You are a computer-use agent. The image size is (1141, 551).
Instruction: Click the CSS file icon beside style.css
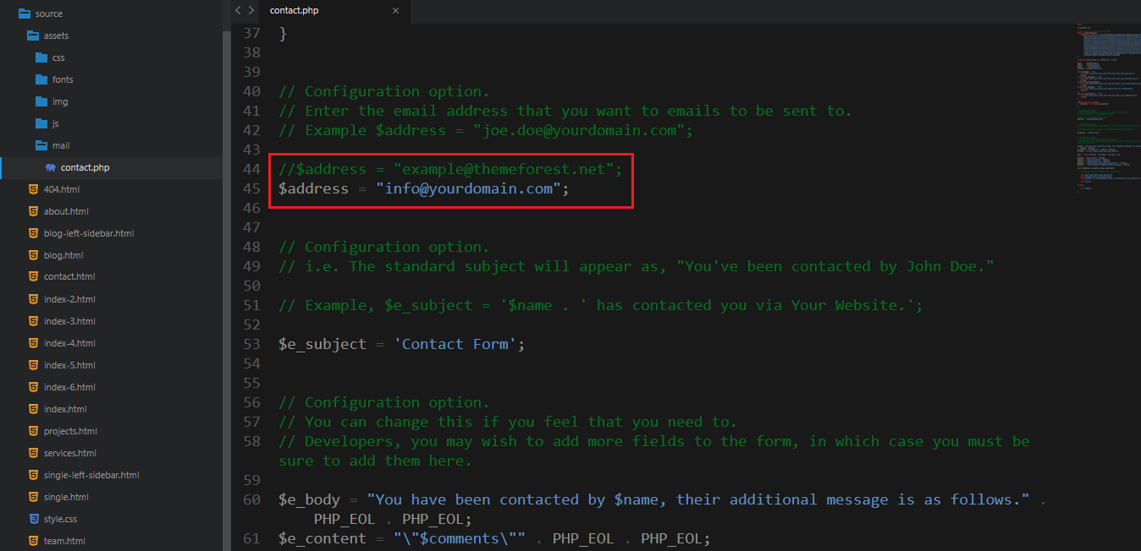pyautogui.click(x=34, y=519)
